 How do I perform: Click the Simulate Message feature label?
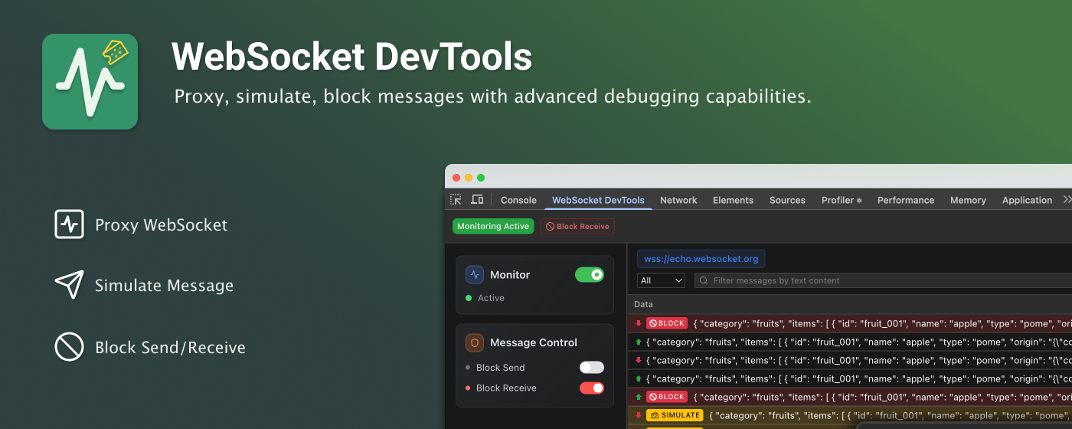[164, 286]
